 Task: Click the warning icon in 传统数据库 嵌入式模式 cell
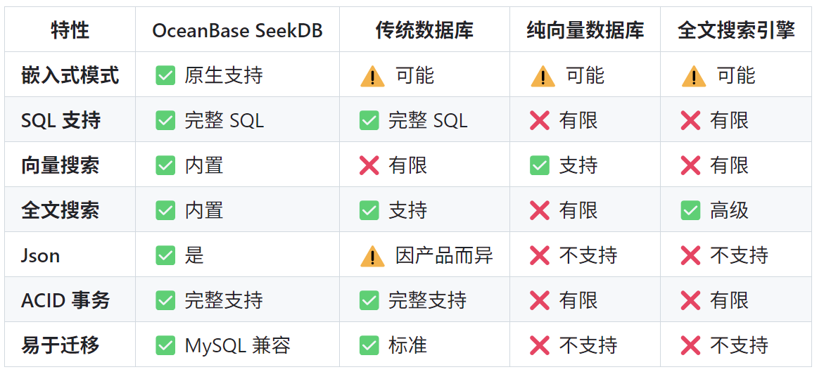click(x=372, y=76)
